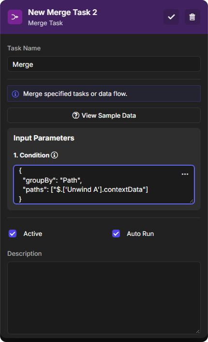The height and width of the screenshot is (342, 208).
Task: Click info icon next to Condition
Action: (55, 155)
